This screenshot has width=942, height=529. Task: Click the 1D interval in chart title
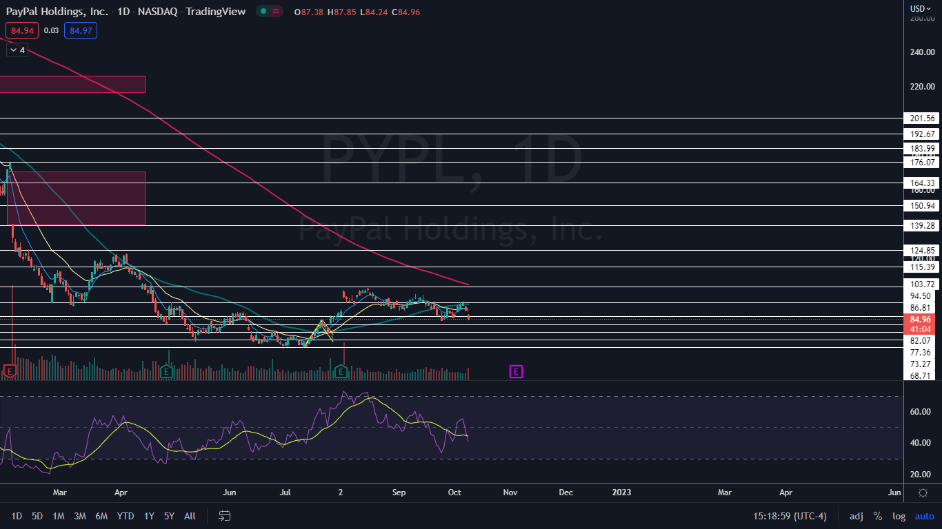pyautogui.click(x=124, y=12)
